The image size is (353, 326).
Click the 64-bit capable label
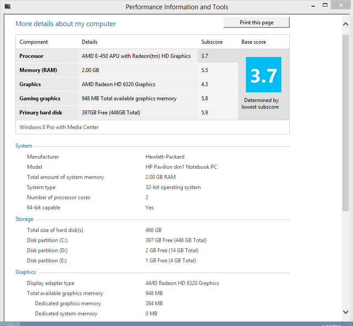(44, 208)
